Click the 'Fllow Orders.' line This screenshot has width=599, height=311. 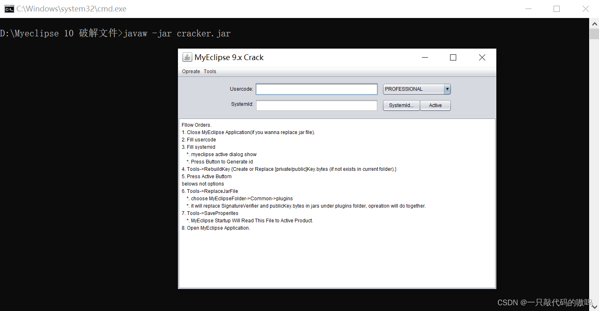[x=196, y=125]
